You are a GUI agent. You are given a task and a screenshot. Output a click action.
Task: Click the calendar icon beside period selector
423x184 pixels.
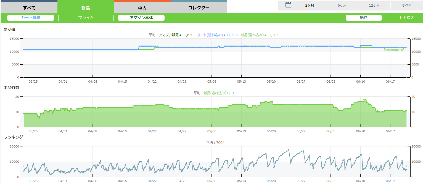coord(288,5)
